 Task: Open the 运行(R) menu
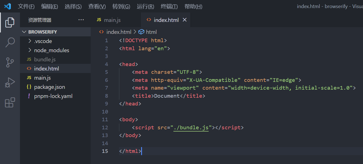click(x=145, y=6)
